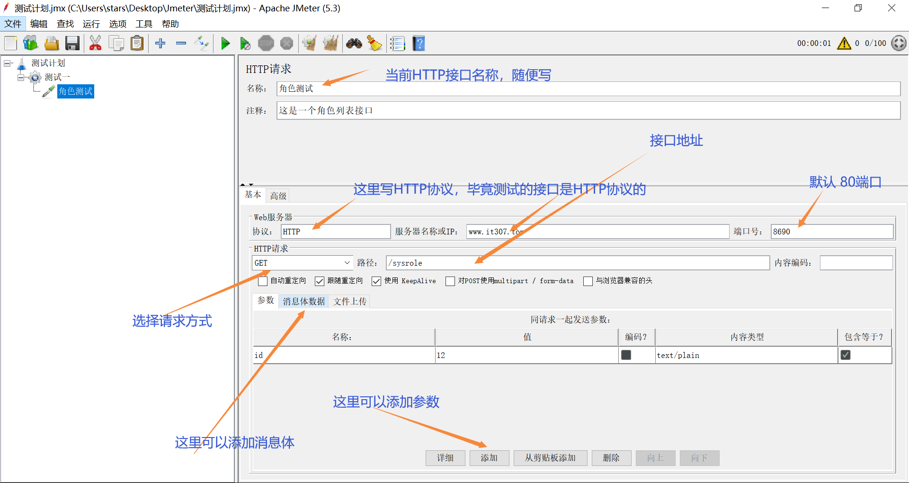Collapse the 测试计划 tree node
Viewport: 909px width, 483px height.
pos(7,63)
